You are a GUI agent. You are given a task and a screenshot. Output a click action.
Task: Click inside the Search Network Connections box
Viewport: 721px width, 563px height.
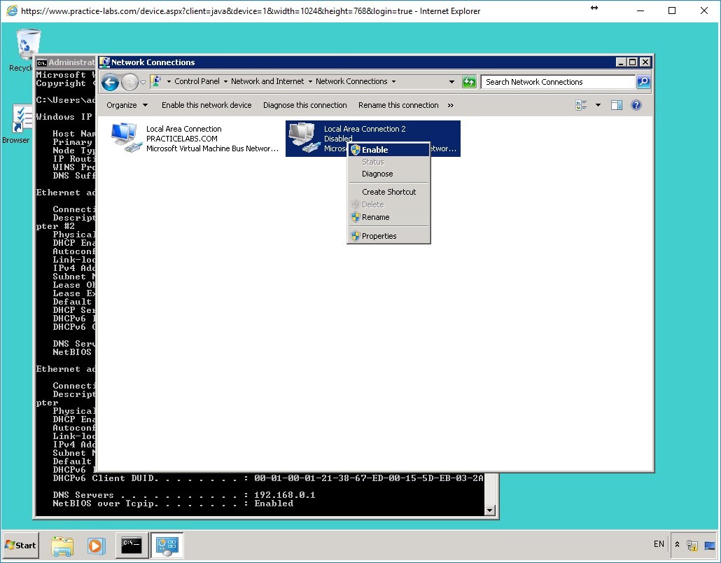point(553,82)
